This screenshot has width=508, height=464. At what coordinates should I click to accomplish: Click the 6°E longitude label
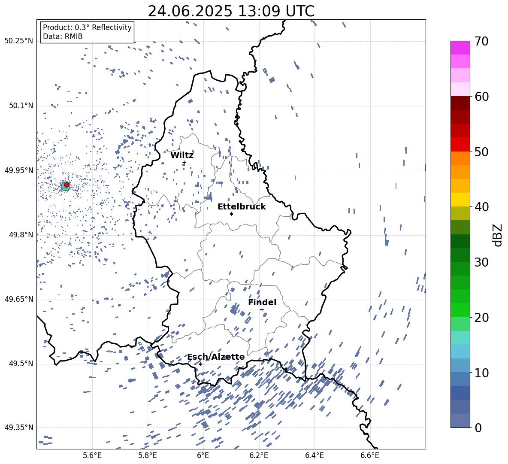coord(203,455)
